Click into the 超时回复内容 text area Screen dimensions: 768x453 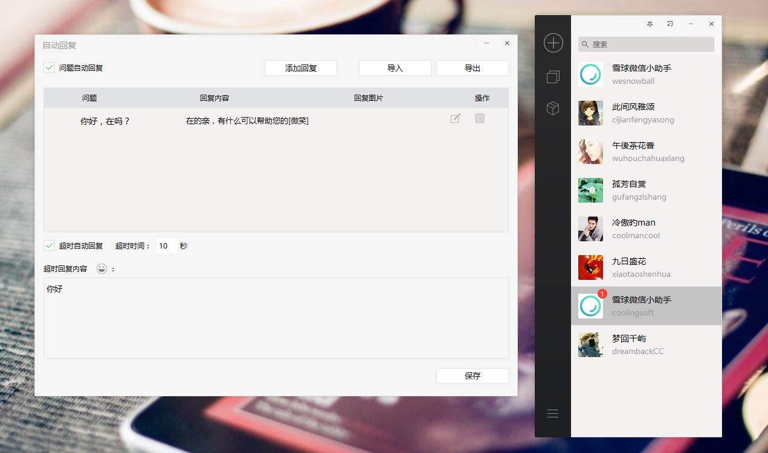276,318
